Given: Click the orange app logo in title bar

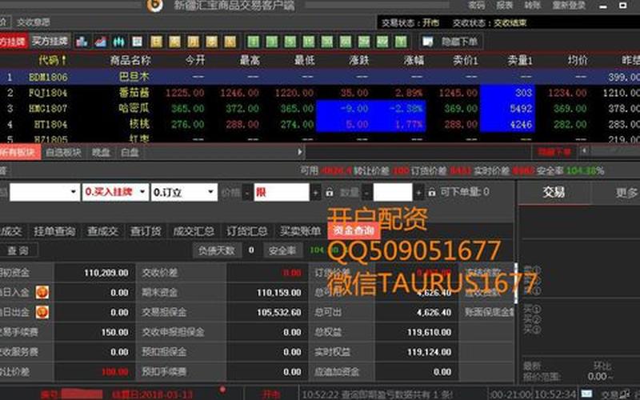Looking at the screenshot, I should point(154,6).
